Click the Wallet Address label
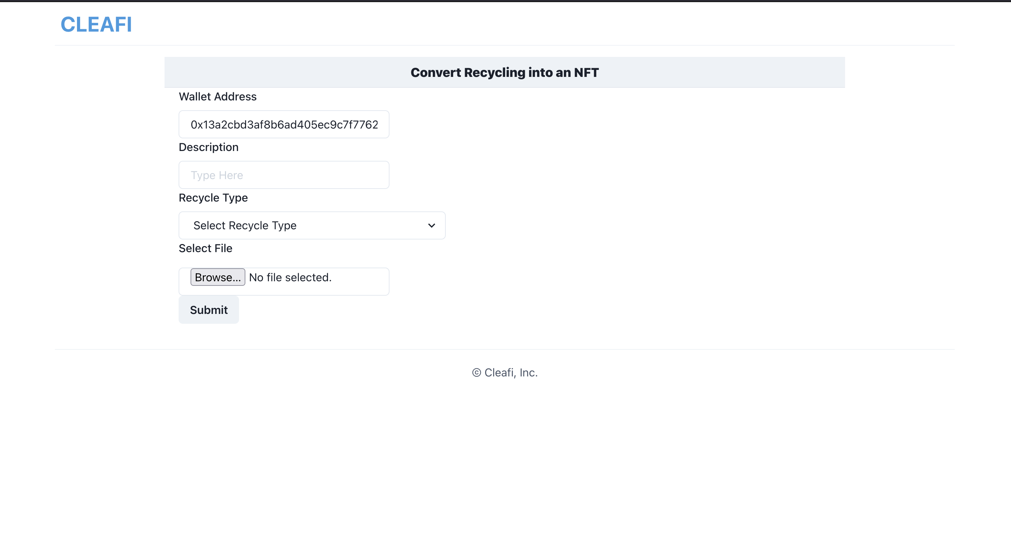The image size is (1011, 552). pos(218,97)
